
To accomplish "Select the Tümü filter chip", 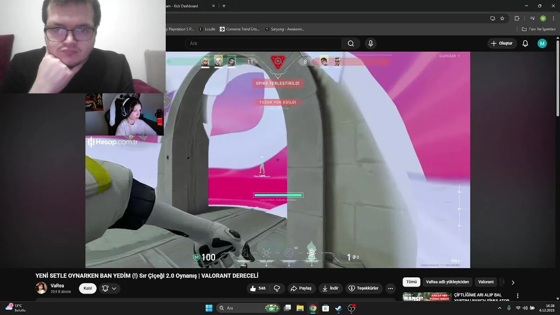I will (412, 282).
